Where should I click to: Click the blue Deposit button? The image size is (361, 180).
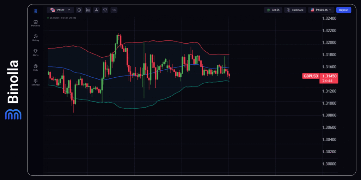(x=343, y=10)
